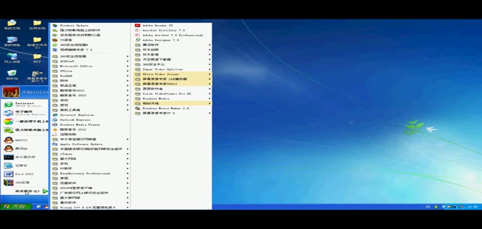The width and height of the screenshot is (482, 229).
Task: Expand the WinRAR program folder
Action: click(x=90, y=76)
